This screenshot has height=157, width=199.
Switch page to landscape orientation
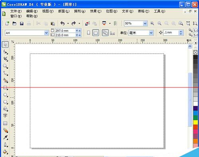(96, 33)
